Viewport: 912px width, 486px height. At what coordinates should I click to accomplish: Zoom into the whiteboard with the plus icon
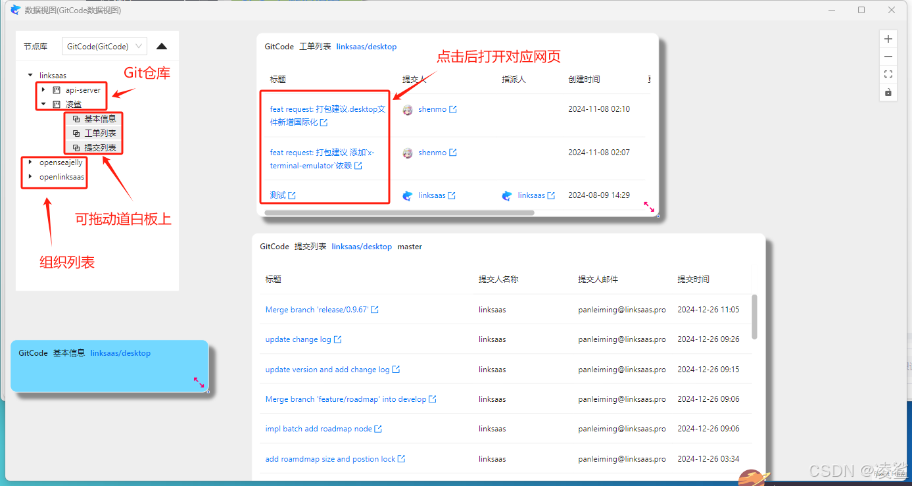888,39
